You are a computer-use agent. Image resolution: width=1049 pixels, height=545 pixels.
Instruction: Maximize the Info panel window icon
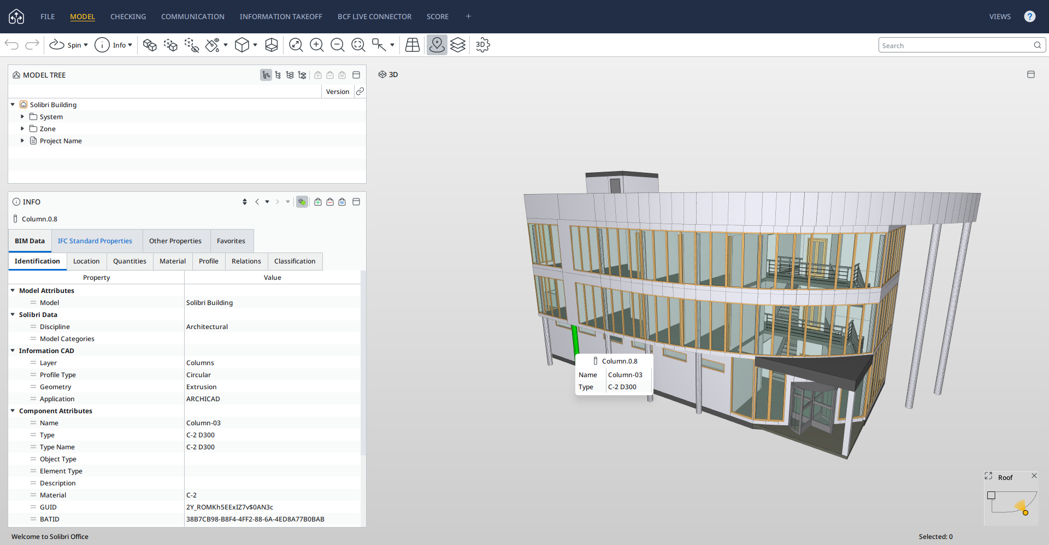356,202
